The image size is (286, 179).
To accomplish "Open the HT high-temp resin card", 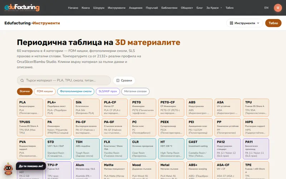I will click(171, 149).
